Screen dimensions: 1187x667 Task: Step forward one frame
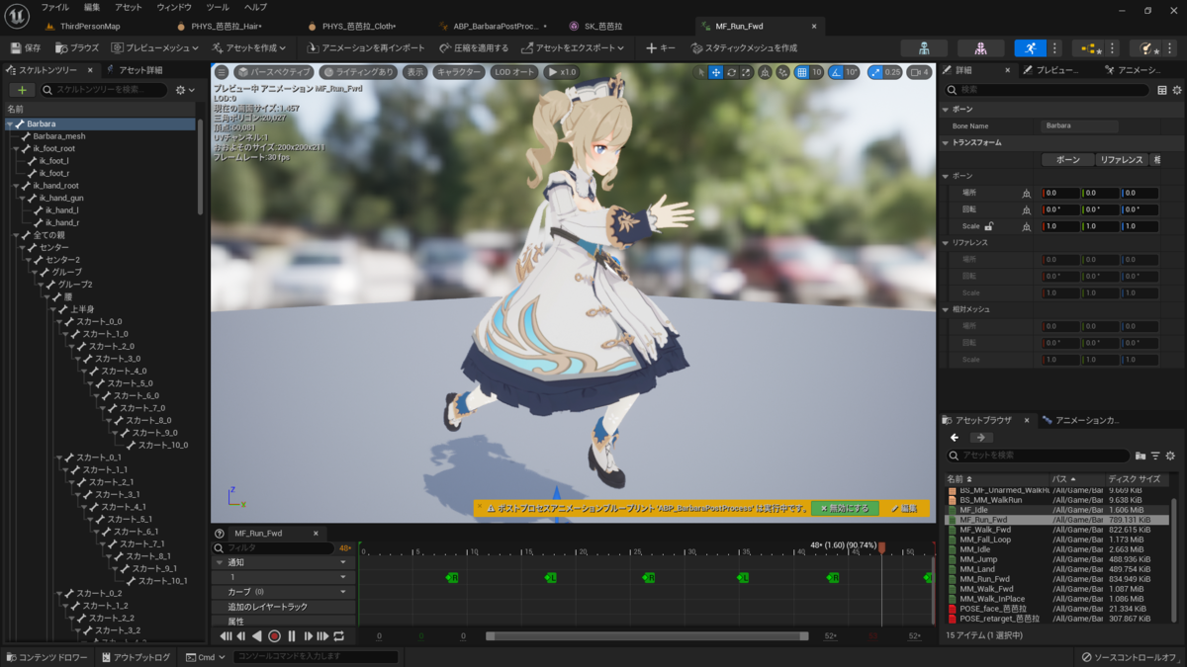(x=308, y=636)
